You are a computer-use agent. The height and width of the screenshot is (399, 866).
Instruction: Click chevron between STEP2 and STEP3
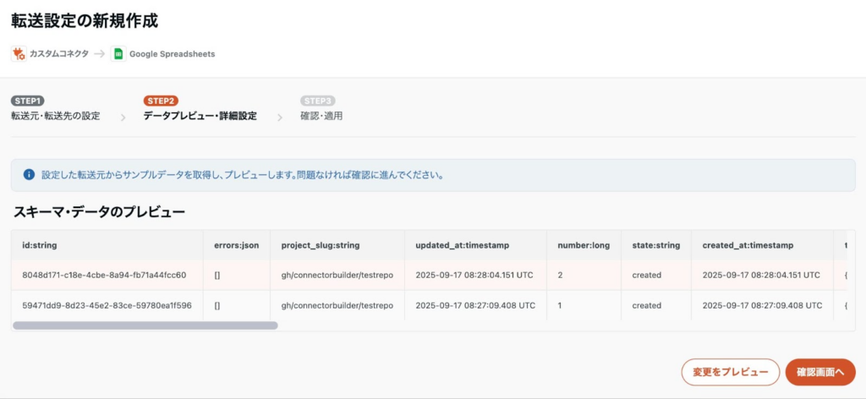click(280, 118)
